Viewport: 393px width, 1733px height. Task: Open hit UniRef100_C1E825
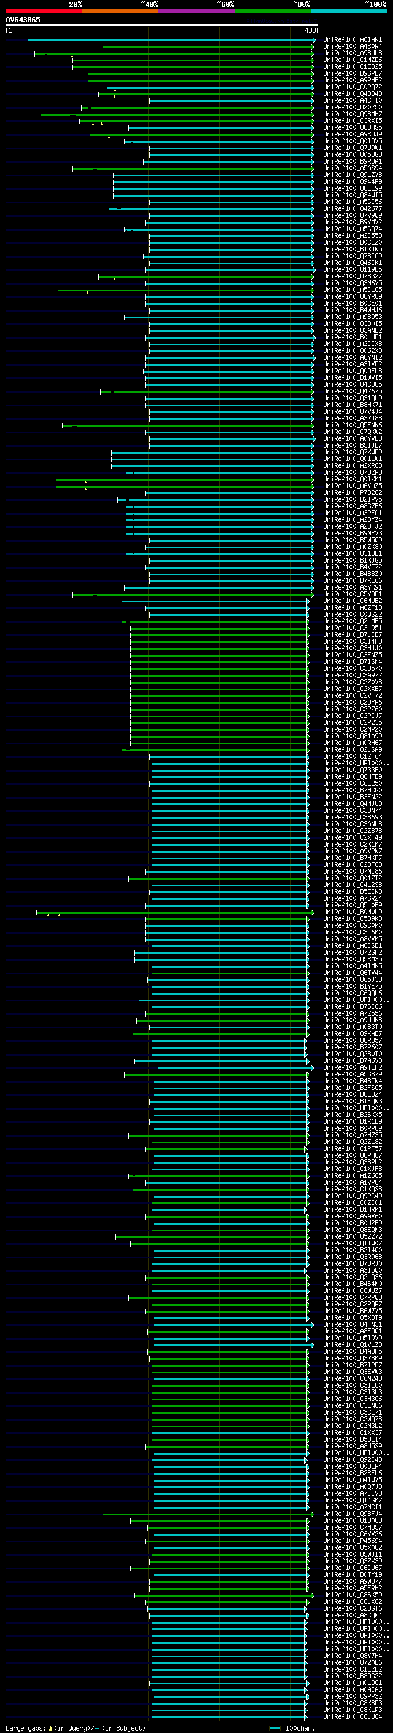coord(352,66)
